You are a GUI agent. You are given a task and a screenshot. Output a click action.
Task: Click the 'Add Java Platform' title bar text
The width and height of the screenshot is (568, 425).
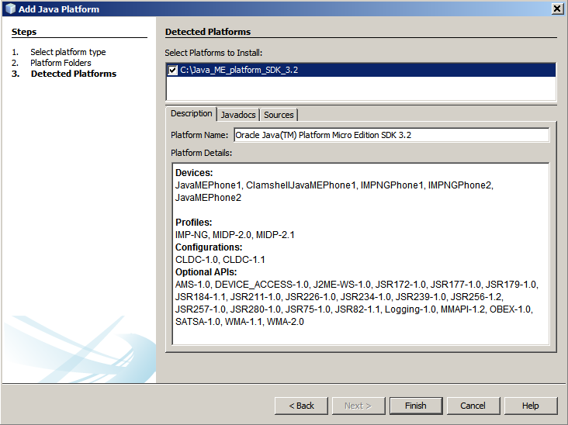[x=59, y=9]
